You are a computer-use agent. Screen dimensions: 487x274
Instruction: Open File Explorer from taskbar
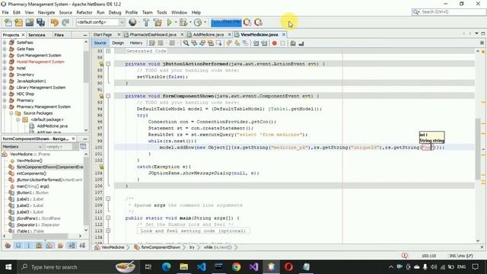click(x=184, y=267)
